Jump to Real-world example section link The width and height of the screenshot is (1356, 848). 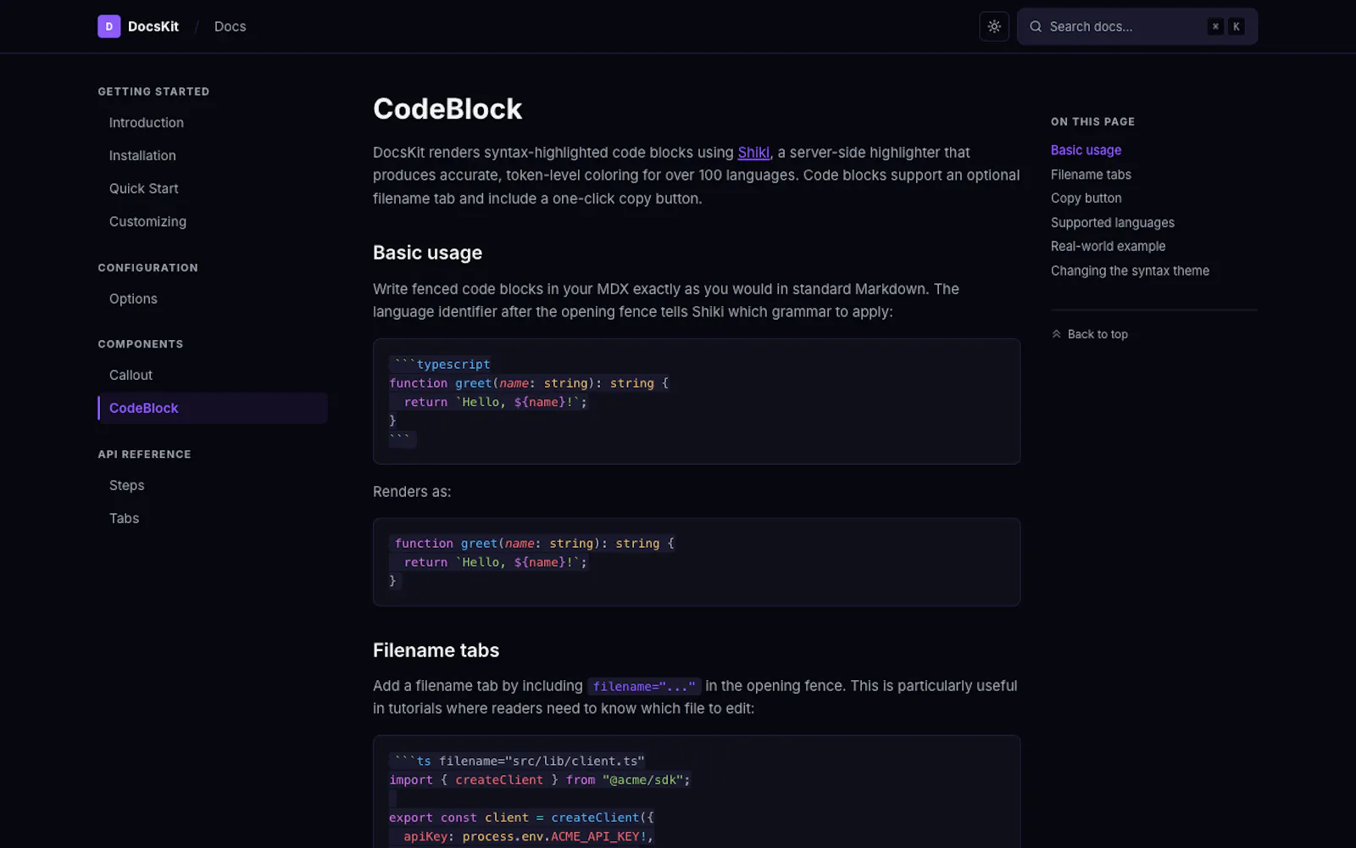(1108, 247)
